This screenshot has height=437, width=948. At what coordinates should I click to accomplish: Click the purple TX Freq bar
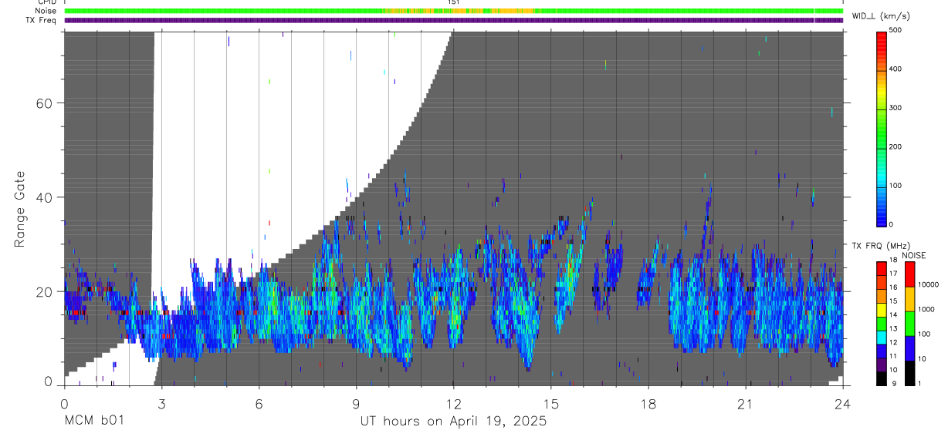454,20
